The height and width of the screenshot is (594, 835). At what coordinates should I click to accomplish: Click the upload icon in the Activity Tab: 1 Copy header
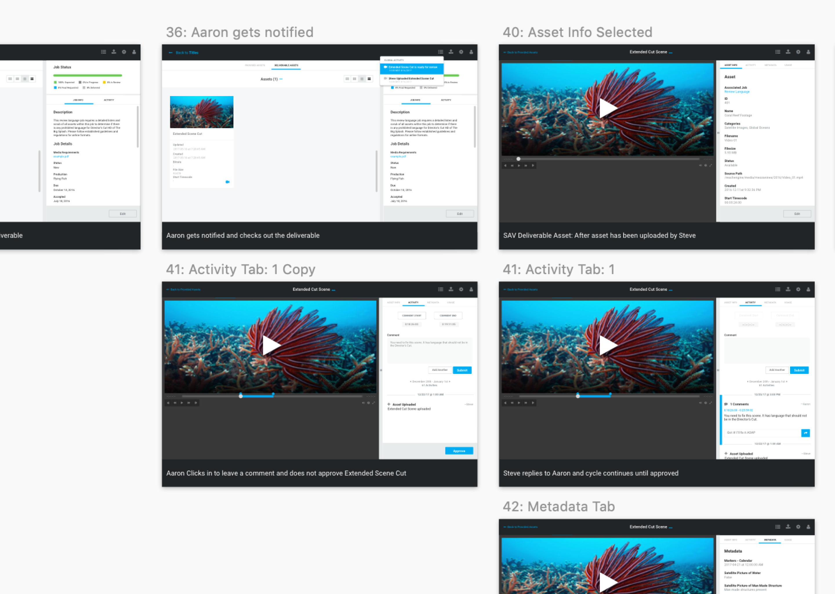pyautogui.click(x=451, y=289)
